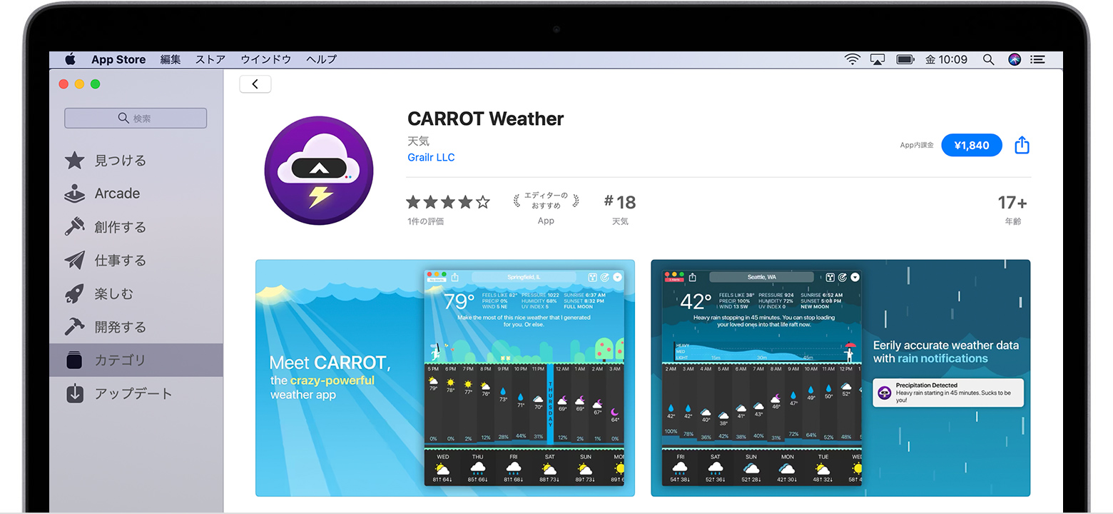Open カテゴリ in the sidebar
The image size is (1113, 514).
[136, 361]
